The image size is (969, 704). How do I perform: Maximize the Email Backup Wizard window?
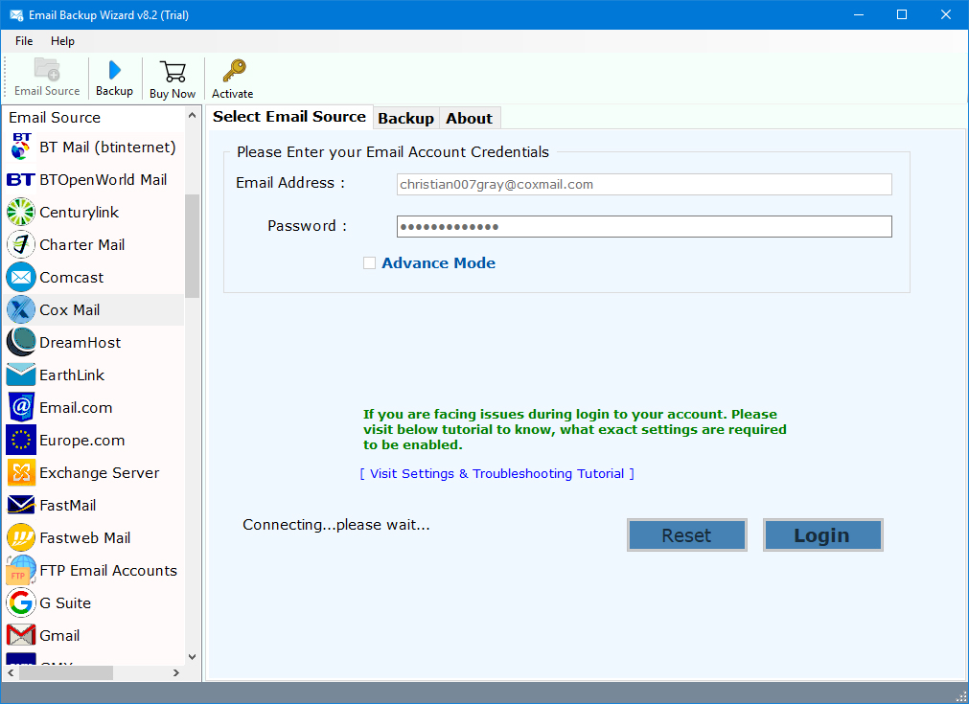tap(902, 14)
